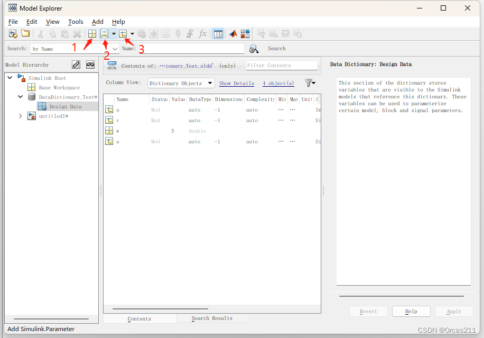Click the search Name input field

(x=190, y=49)
